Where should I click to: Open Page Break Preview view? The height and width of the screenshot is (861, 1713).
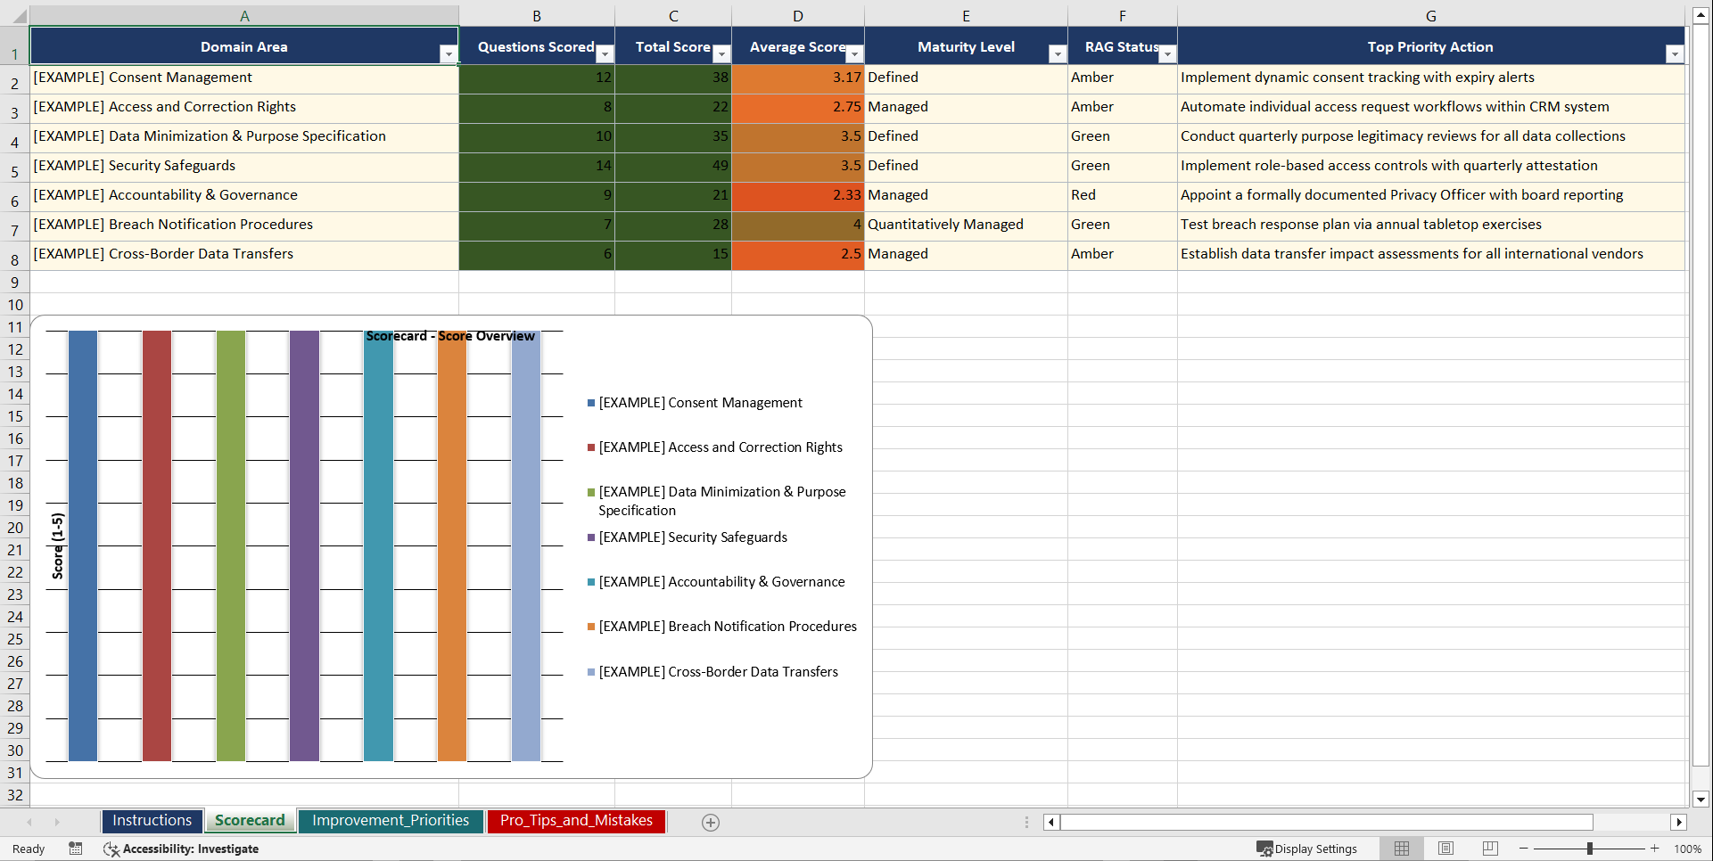point(1490,849)
